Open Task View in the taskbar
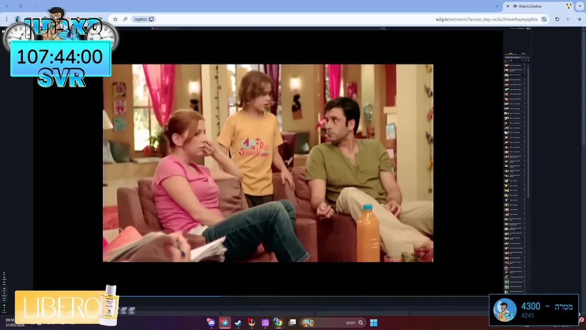This screenshot has width=586, height=330. pos(293,323)
